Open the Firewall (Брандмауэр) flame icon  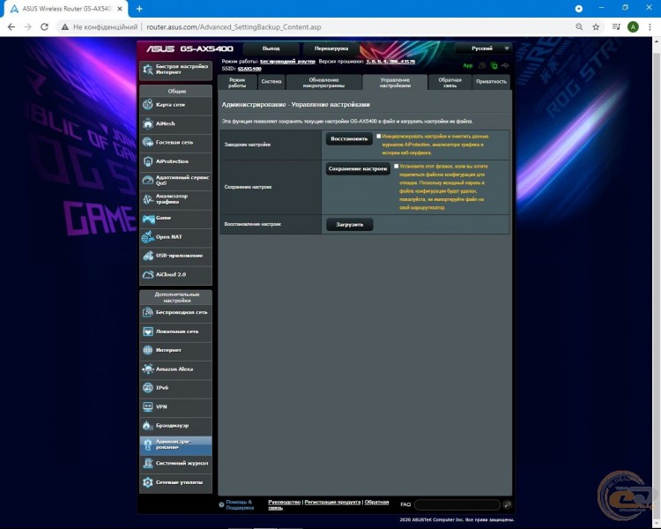147,425
